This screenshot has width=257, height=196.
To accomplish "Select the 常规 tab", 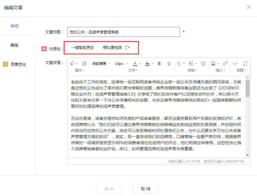I will point(14,26).
